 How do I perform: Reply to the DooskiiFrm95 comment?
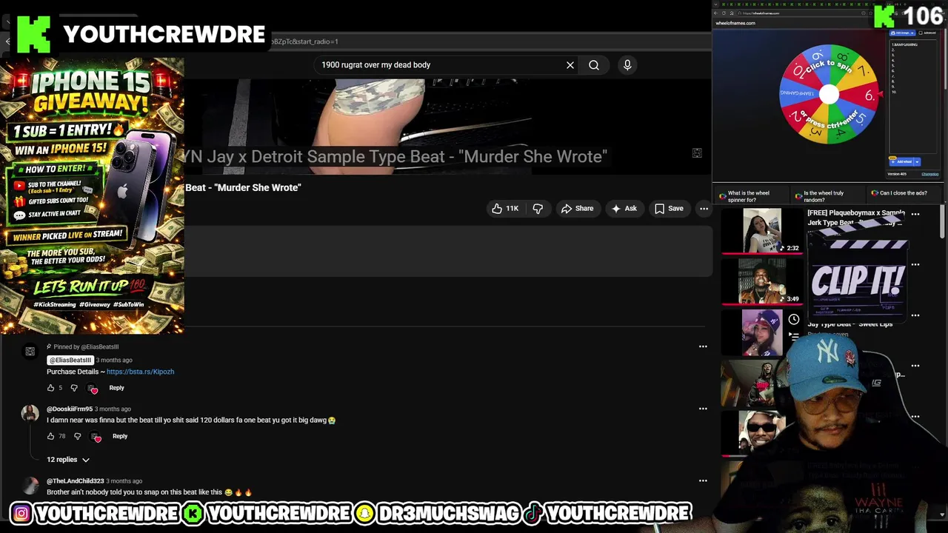[120, 436]
